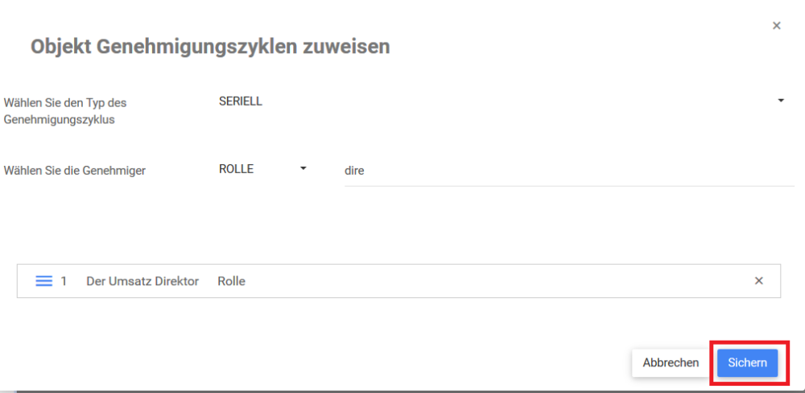
Task: Click the order number 1 in the approver row
Action: (64, 281)
